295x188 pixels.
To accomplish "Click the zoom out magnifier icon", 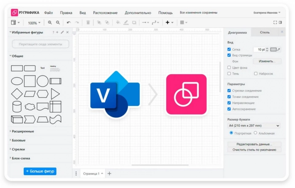I will (x=58, y=23).
